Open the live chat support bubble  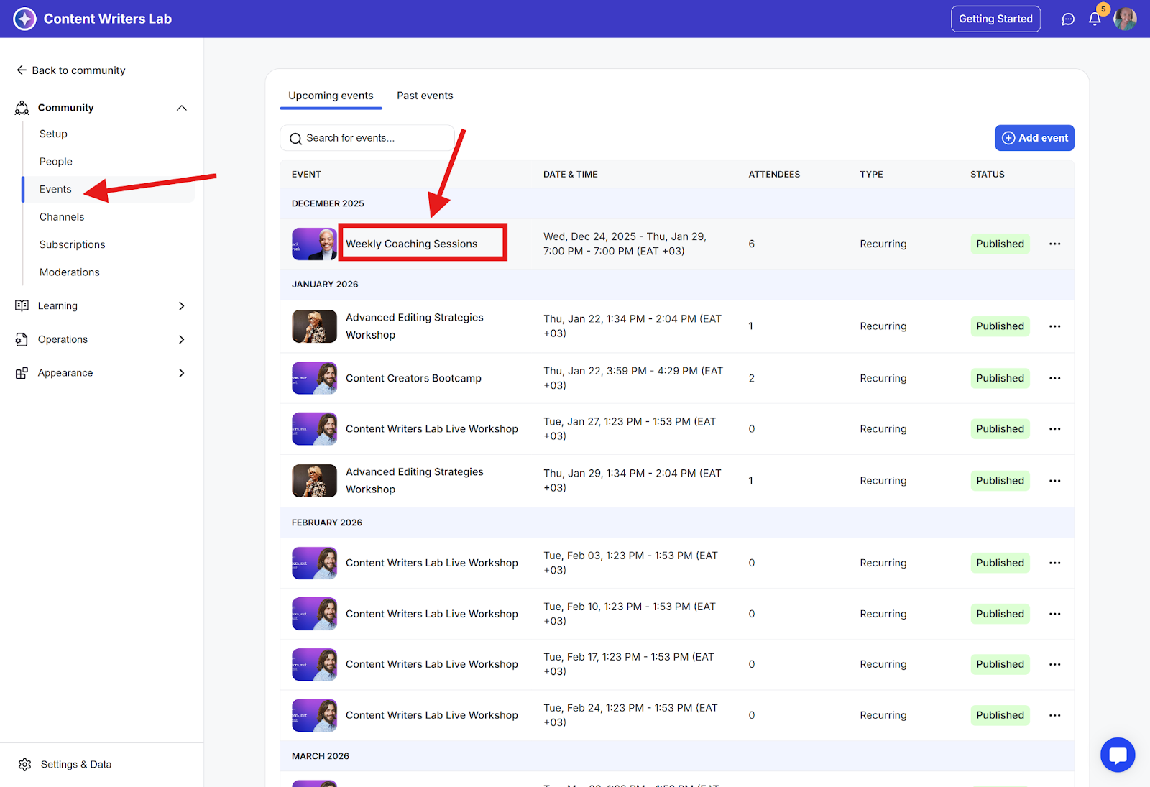(1117, 755)
